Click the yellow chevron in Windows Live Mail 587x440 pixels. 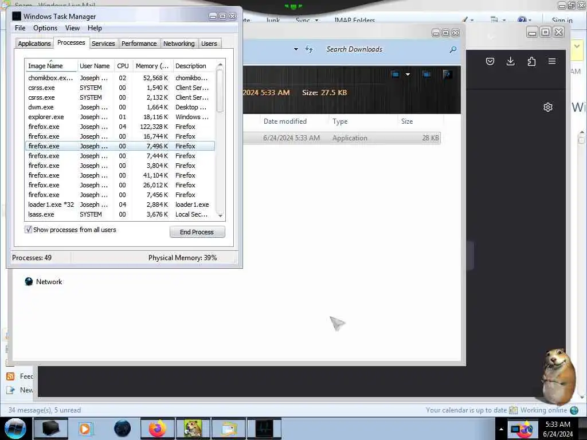(577, 46)
